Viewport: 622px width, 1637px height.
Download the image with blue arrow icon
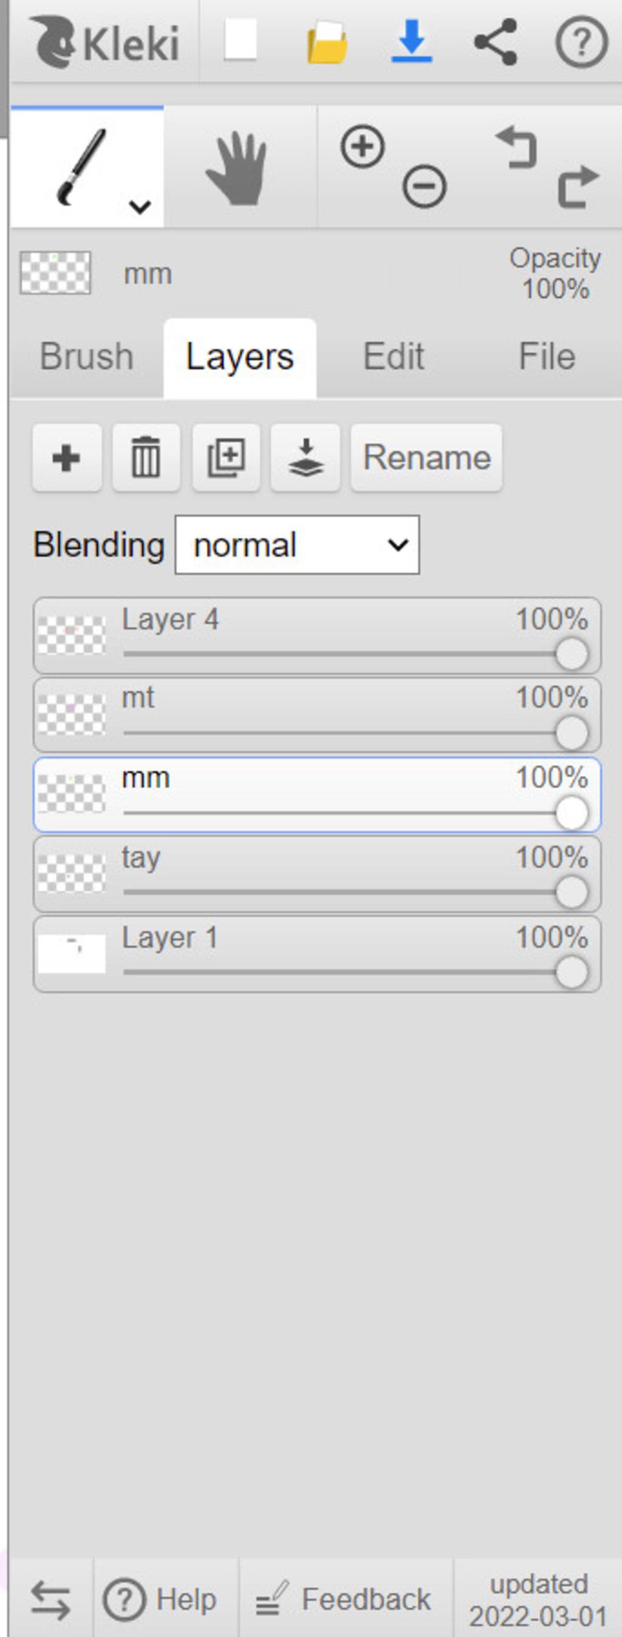click(x=412, y=41)
